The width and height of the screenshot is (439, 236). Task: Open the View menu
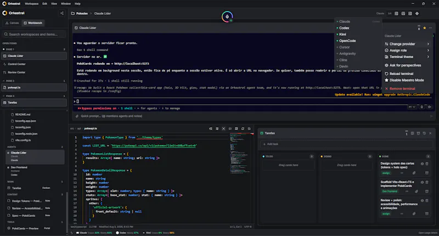54,4
